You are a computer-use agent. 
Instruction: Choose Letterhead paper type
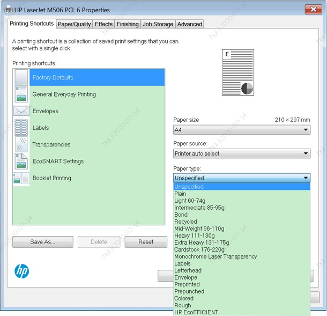[x=242, y=270]
